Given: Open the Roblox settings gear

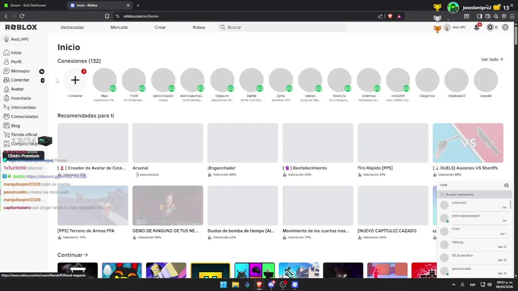Looking at the screenshot, I should click(505, 27).
